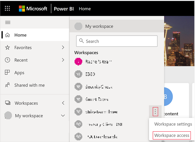The image size is (195, 142).
Task: Go to Home in the navigation pane
Action: click(x=35, y=35)
